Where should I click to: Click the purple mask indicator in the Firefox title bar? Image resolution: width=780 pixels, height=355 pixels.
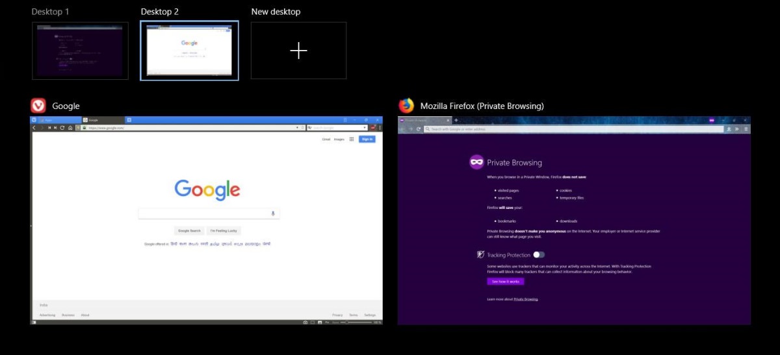712,120
